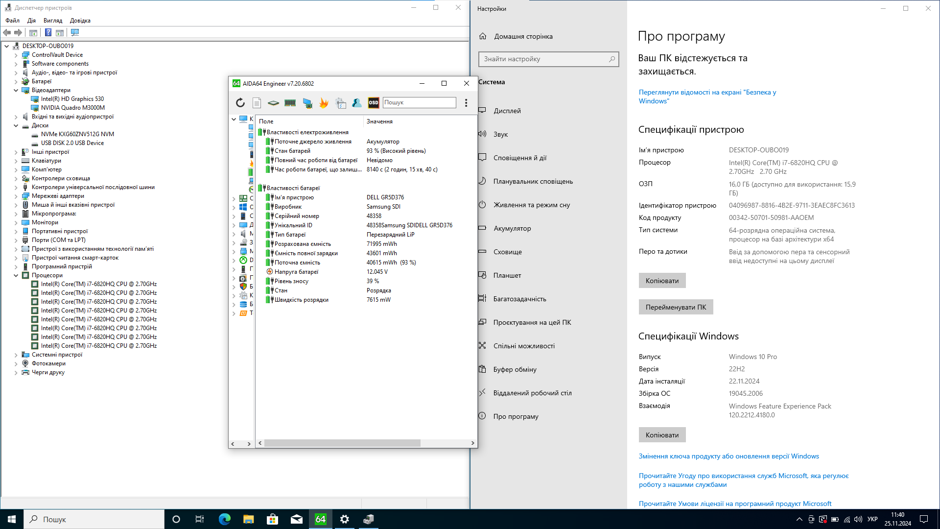Open the Windows security details link

click(707, 96)
